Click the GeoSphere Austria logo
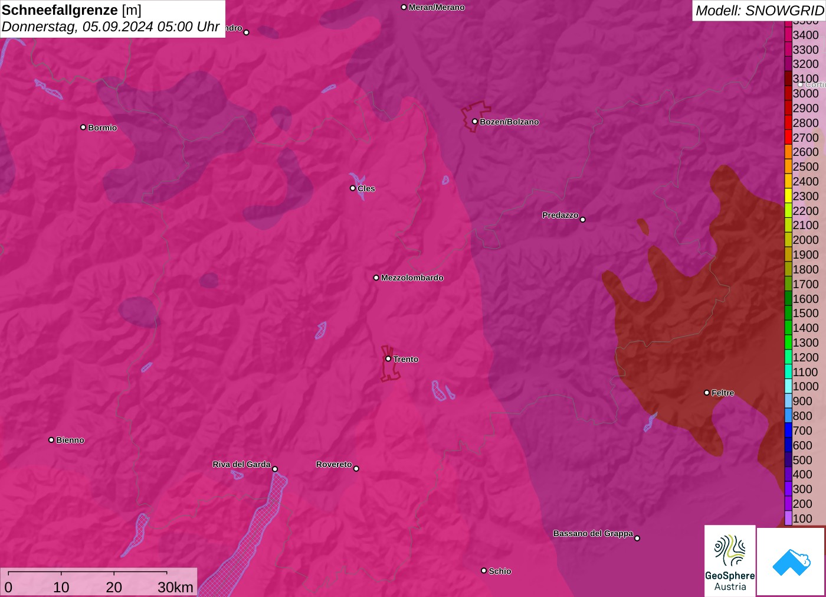This screenshot has width=826, height=597. pyautogui.click(x=730, y=560)
